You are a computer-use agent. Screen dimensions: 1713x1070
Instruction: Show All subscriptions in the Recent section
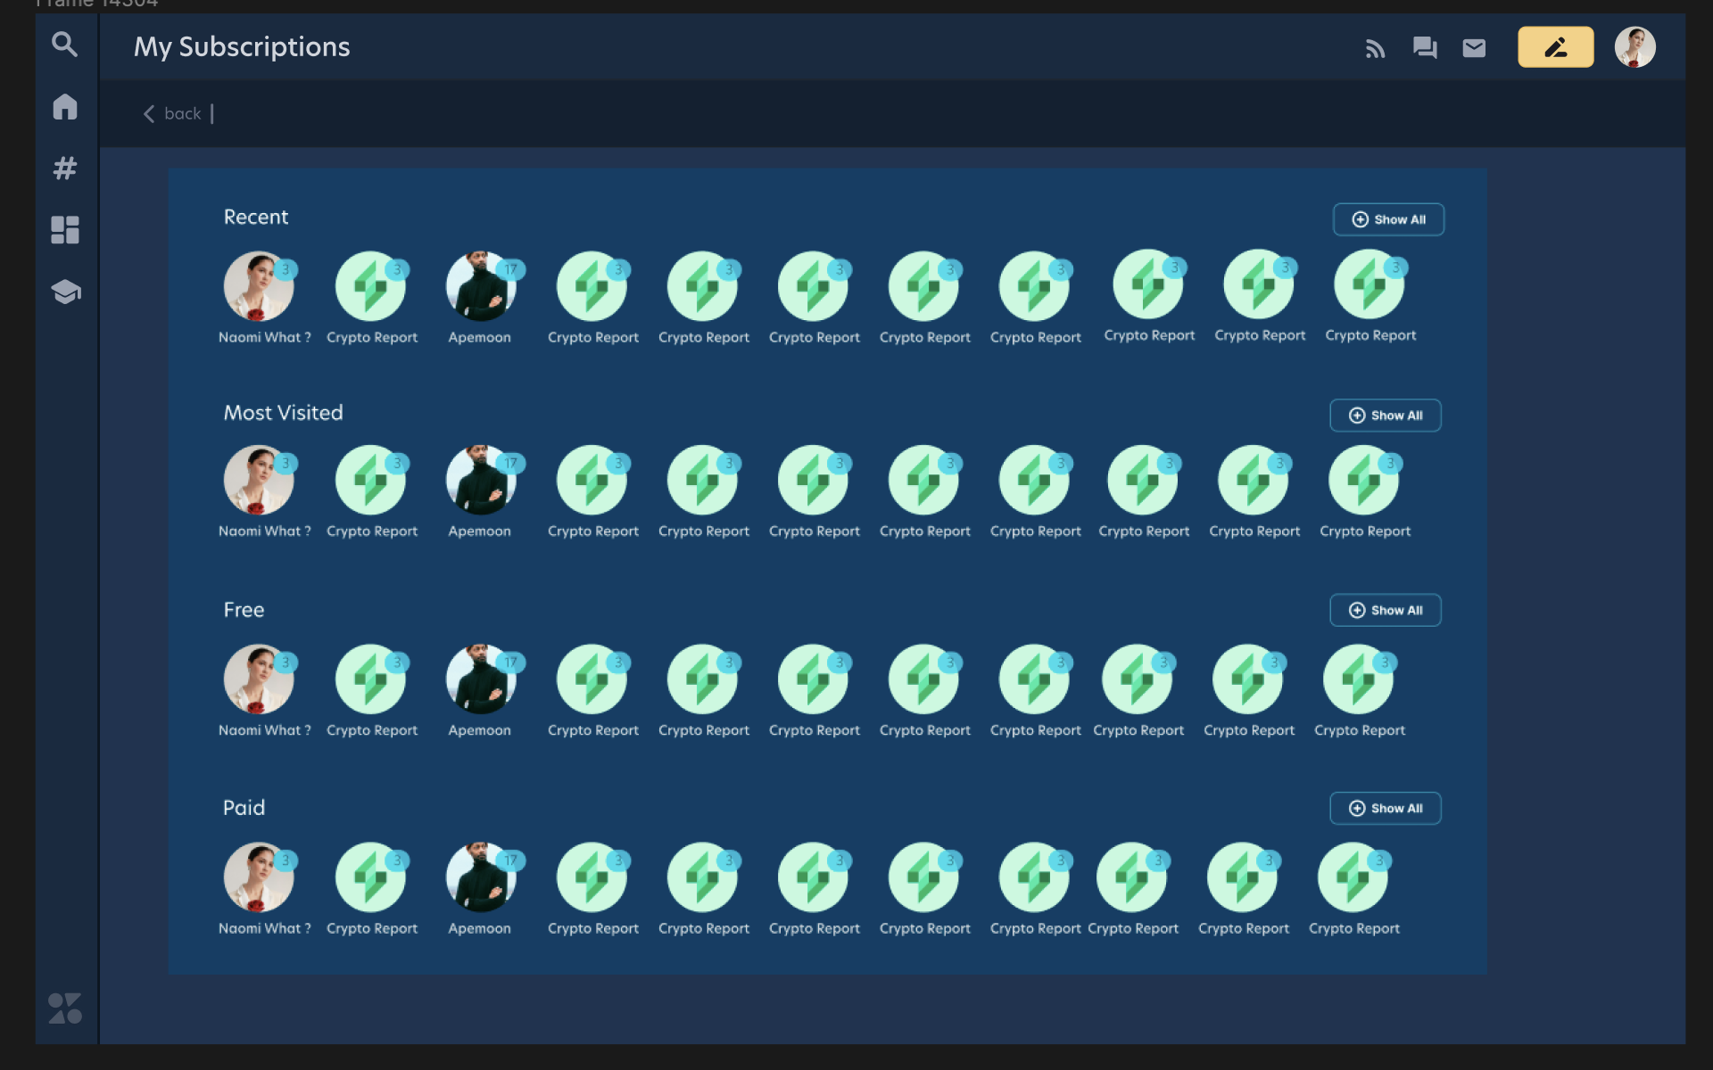pos(1388,219)
